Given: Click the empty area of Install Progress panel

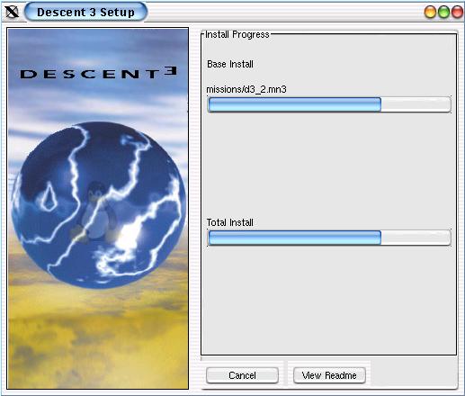Looking at the screenshot, I should pyautogui.click(x=329, y=300).
